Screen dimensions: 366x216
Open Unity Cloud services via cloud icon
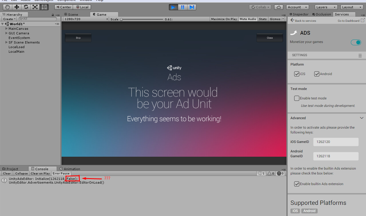[278, 7]
